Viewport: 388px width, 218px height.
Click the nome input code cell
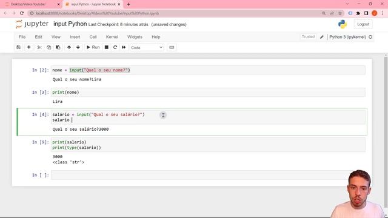[208, 70]
